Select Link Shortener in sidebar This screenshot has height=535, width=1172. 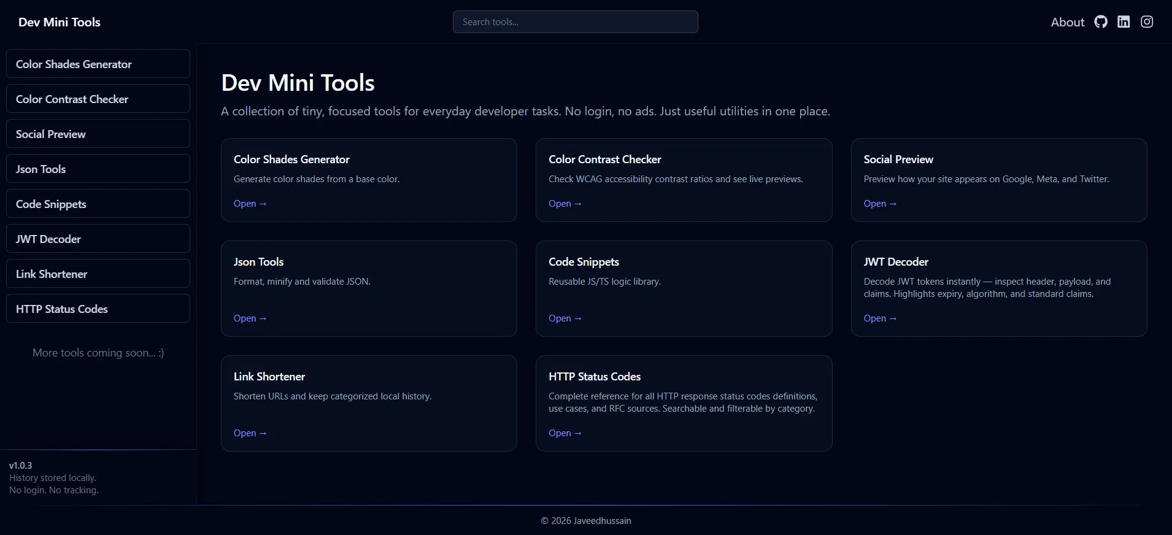pos(98,274)
